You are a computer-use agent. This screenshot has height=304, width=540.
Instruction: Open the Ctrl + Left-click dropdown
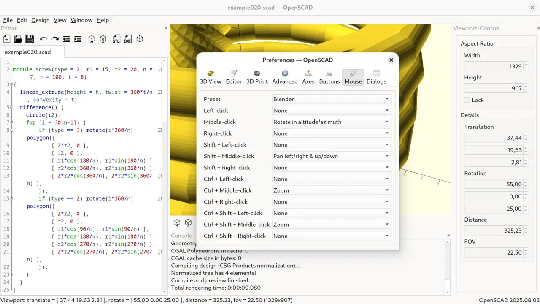pos(332,179)
